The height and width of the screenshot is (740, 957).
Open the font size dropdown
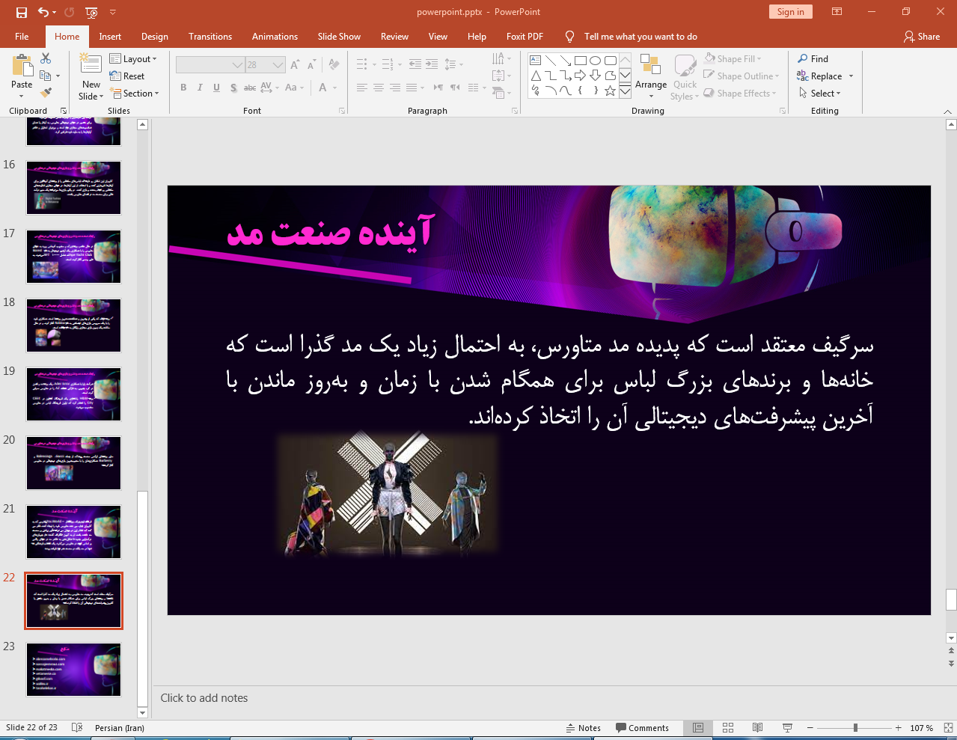tap(278, 65)
